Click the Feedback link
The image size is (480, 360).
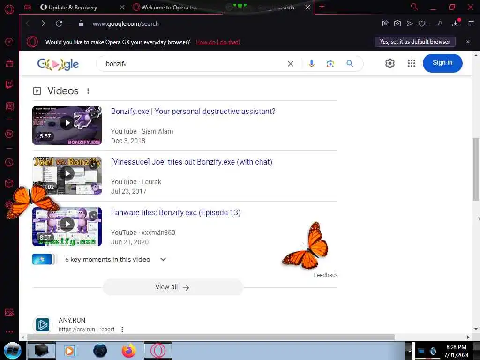(x=326, y=275)
